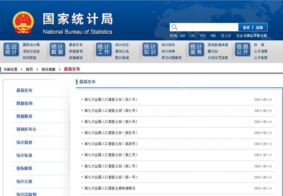283x196 pixels.
Task: Open 高级 advanced search
Action: tap(260, 27)
